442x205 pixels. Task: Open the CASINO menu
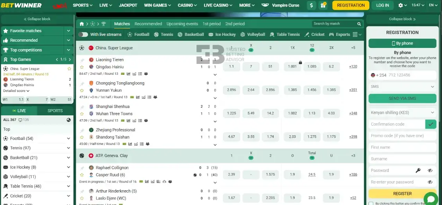click(187, 5)
